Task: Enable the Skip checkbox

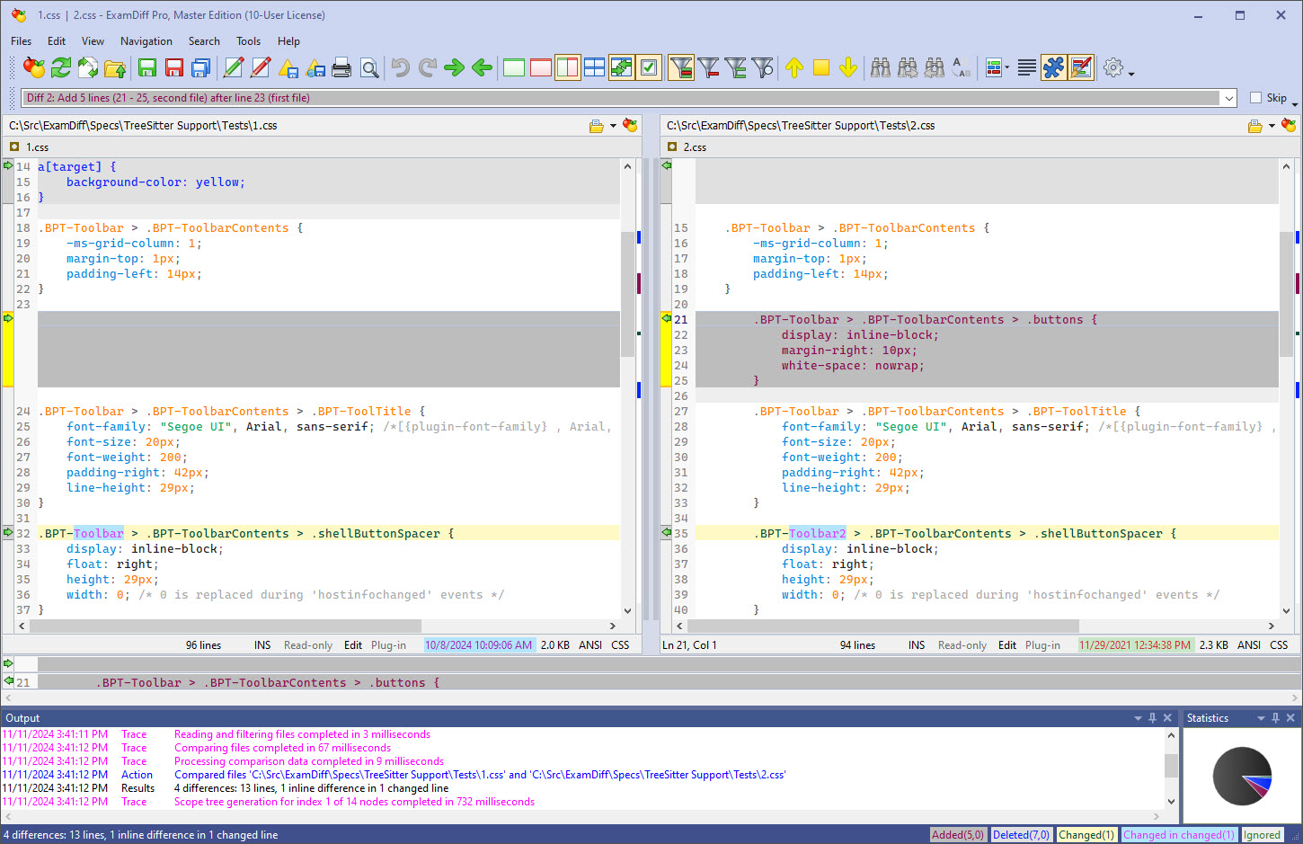Action: tap(1255, 98)
